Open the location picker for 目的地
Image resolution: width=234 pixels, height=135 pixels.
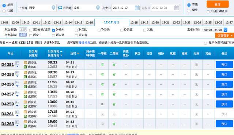[98, 8]
